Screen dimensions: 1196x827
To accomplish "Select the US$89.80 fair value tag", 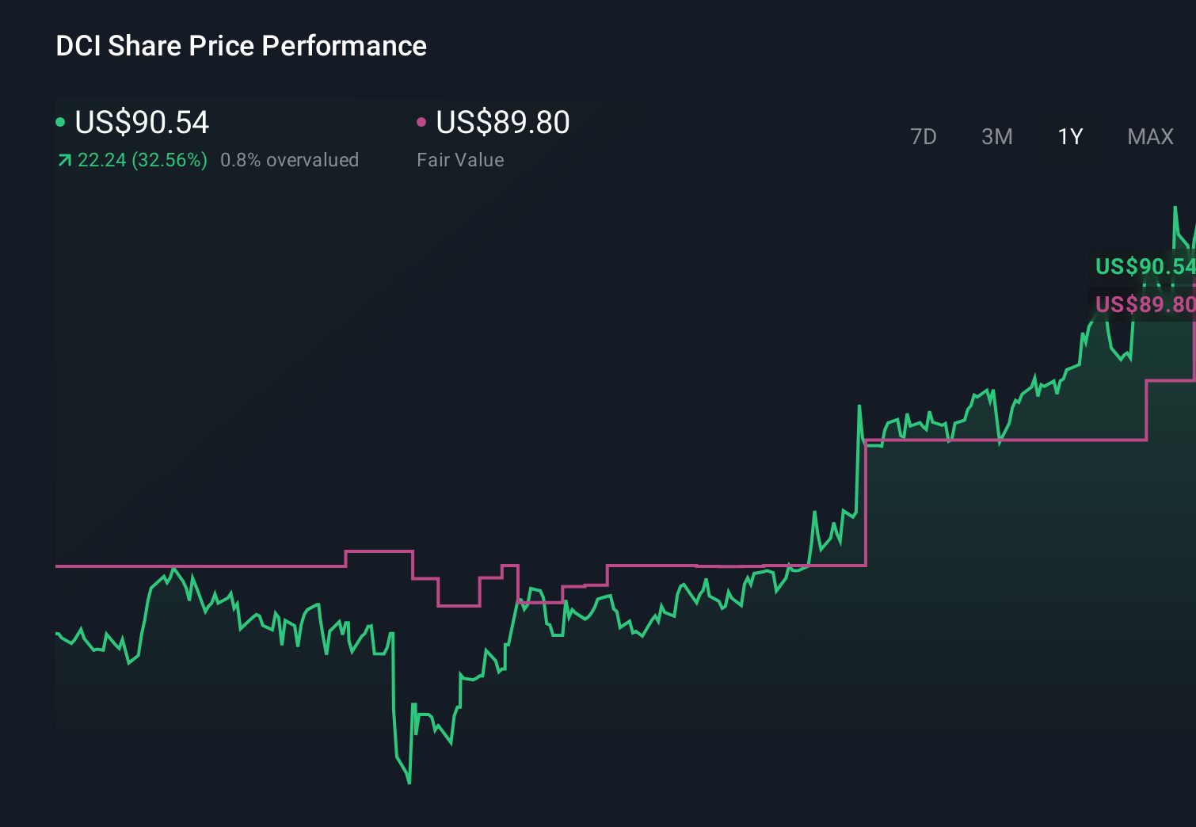I will (1145, 304).
